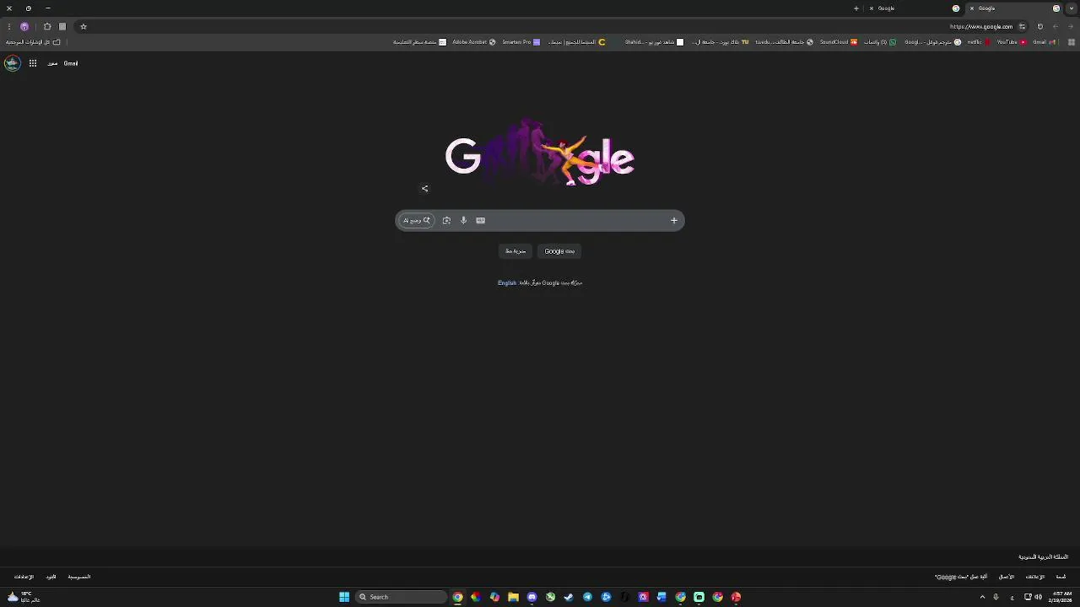Open File Explorer from the taskbar

(513, 597)
